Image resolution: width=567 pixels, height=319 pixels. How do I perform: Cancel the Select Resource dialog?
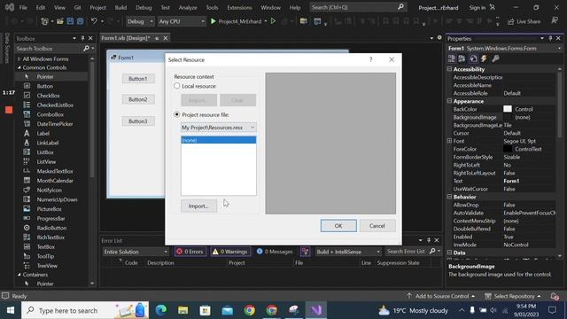[x=377, y=226]
